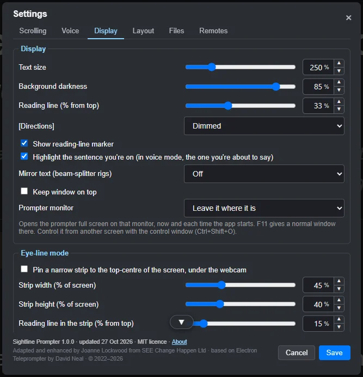Image resolution: width=363 pixels, height=377 pixels.
Task: Switch to the Voice tab
Action: coord(70,31)
